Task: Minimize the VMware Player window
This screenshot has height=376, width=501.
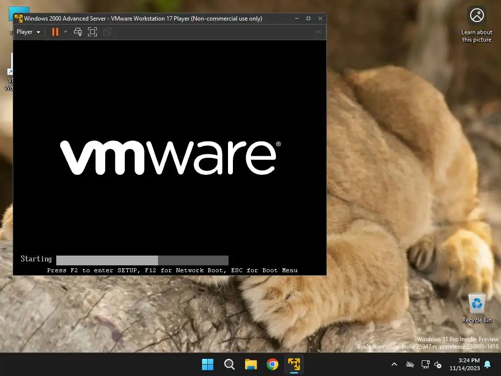Action: point(296,19)
